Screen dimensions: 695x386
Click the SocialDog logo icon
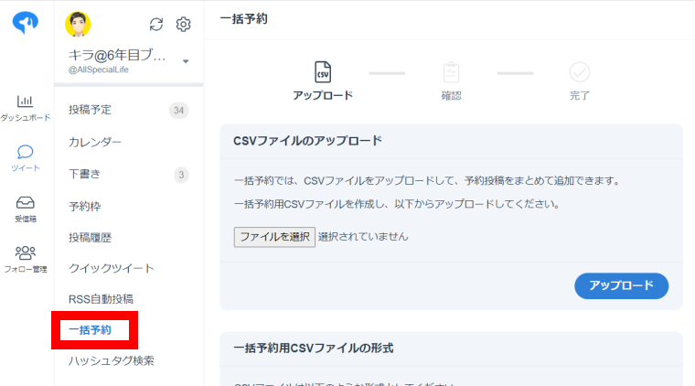pos(26,23)
